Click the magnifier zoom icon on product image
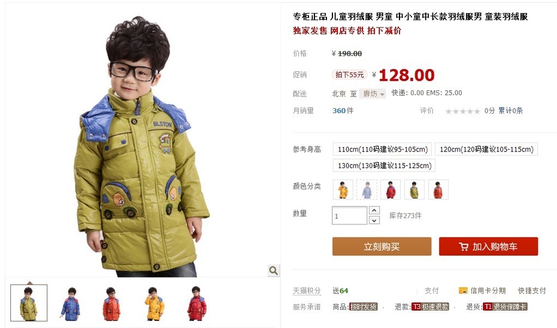Screen dimensions: 557x328 [x=274, y=271]
